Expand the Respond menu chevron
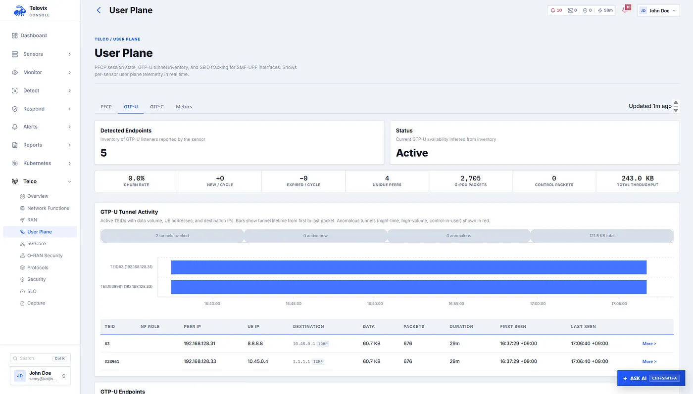 coord(70,109)
